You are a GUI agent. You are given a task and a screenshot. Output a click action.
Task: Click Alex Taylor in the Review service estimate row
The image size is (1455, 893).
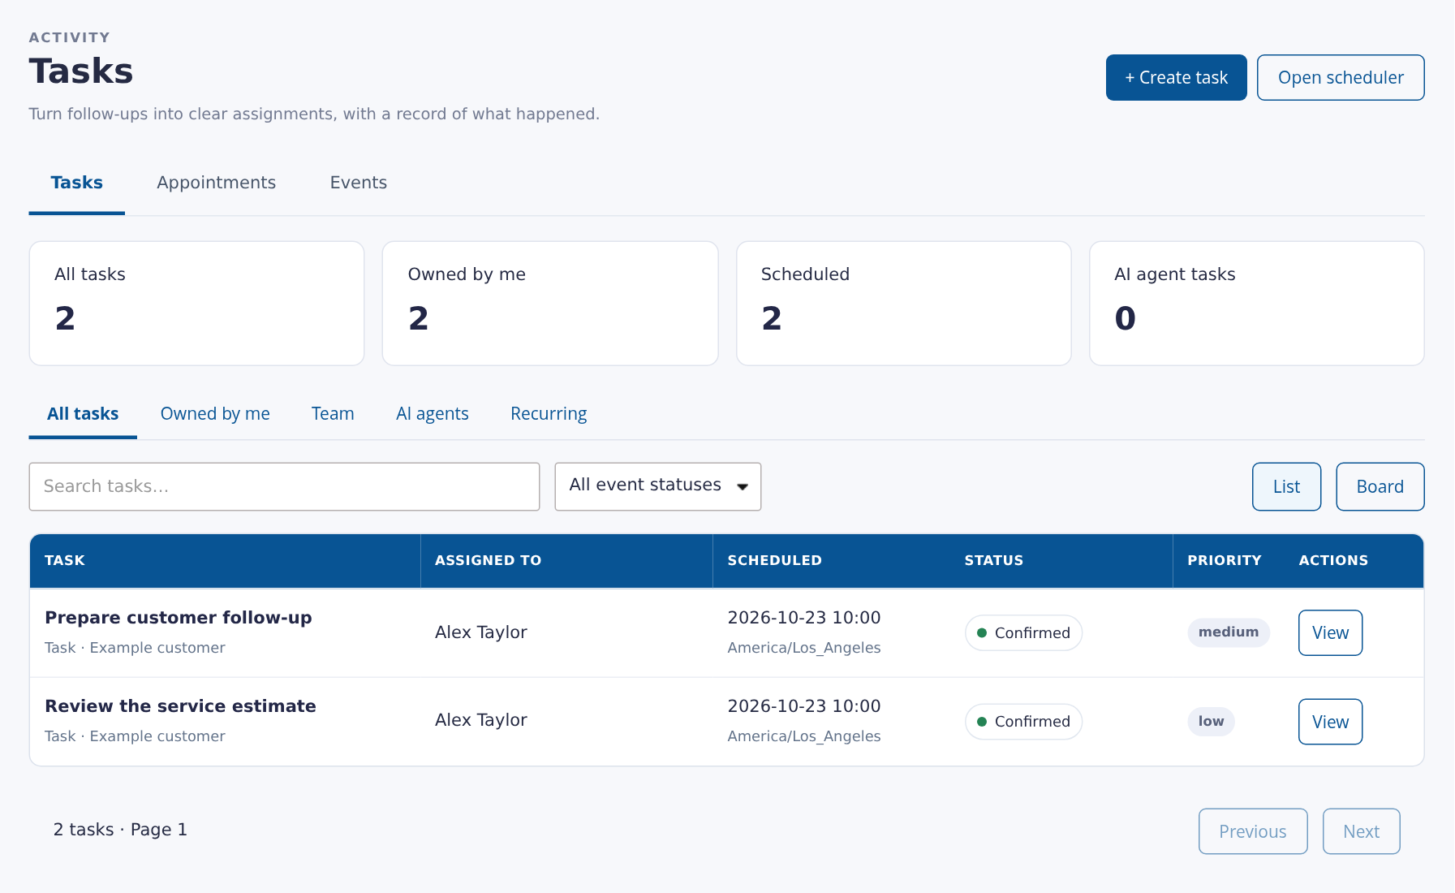click(x=481, y=720)
